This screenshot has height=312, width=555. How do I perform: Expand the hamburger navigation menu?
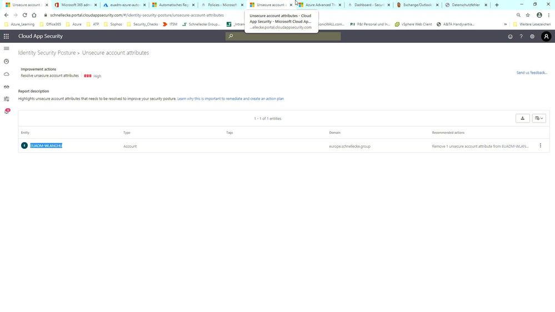coord(6,48)
